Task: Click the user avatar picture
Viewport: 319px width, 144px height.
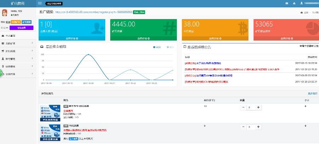Action: coord(5,13)
